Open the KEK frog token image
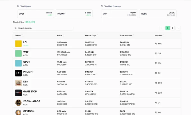Viewport: 191px width, 115px height. click(x=18, y=83)
